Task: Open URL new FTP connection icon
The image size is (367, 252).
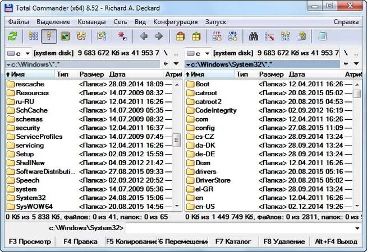Action: pos(233,36)
